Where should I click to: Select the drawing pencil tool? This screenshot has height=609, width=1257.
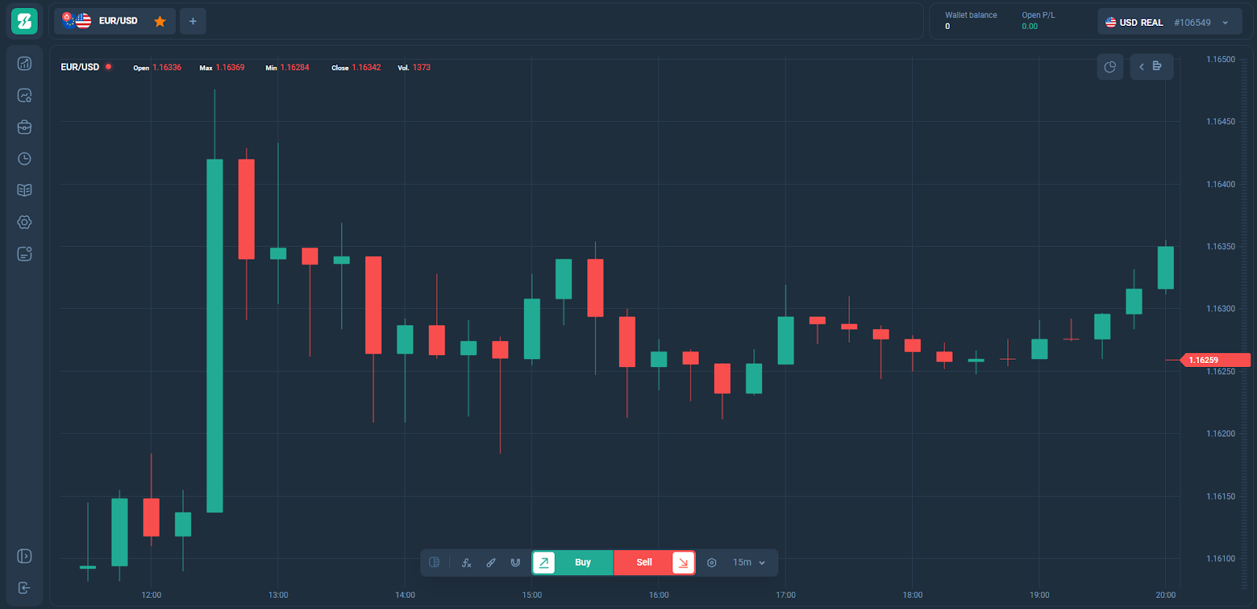point(491,563)
